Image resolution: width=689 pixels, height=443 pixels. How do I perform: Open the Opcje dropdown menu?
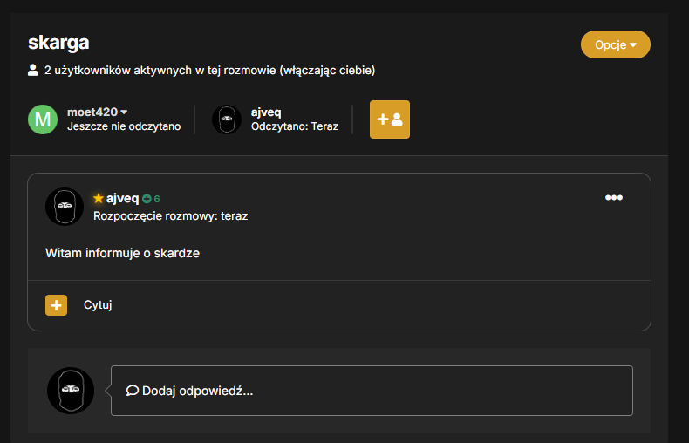point(615,44)
